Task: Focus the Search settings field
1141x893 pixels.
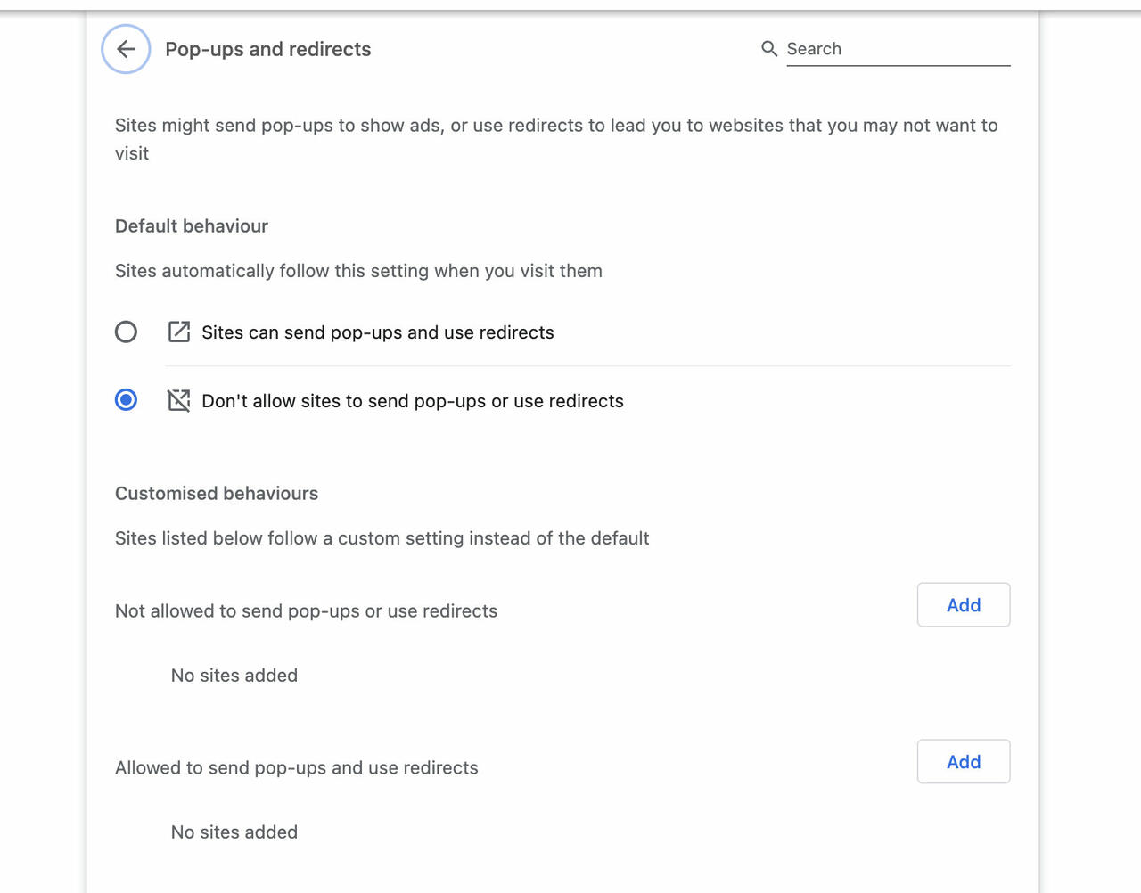Action: pyautogui.click(x=898, y=49)
